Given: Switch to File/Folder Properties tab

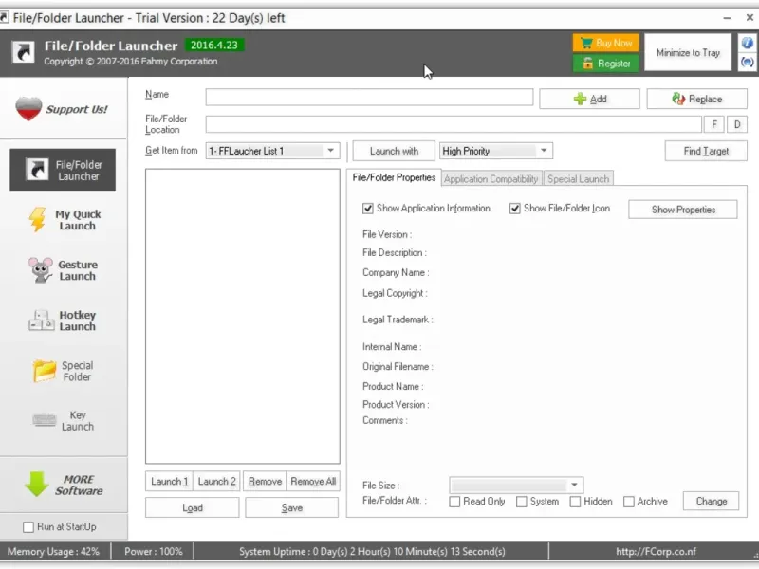Looking at the screenshot, I should (394, 177).
